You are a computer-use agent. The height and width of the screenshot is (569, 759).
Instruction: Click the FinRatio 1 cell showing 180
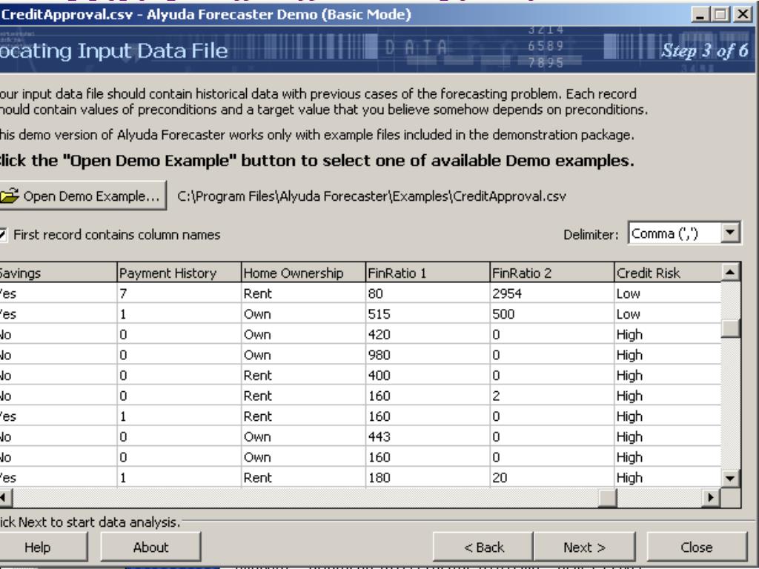click(x=428, y=478)
